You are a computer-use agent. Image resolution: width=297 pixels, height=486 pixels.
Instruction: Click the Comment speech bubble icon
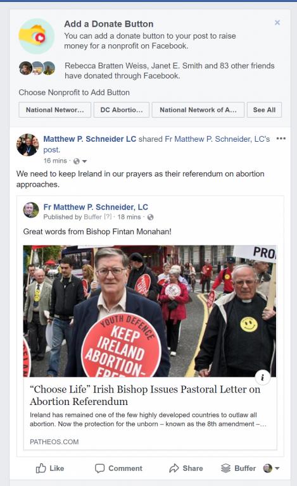click(x=99, y=468)
